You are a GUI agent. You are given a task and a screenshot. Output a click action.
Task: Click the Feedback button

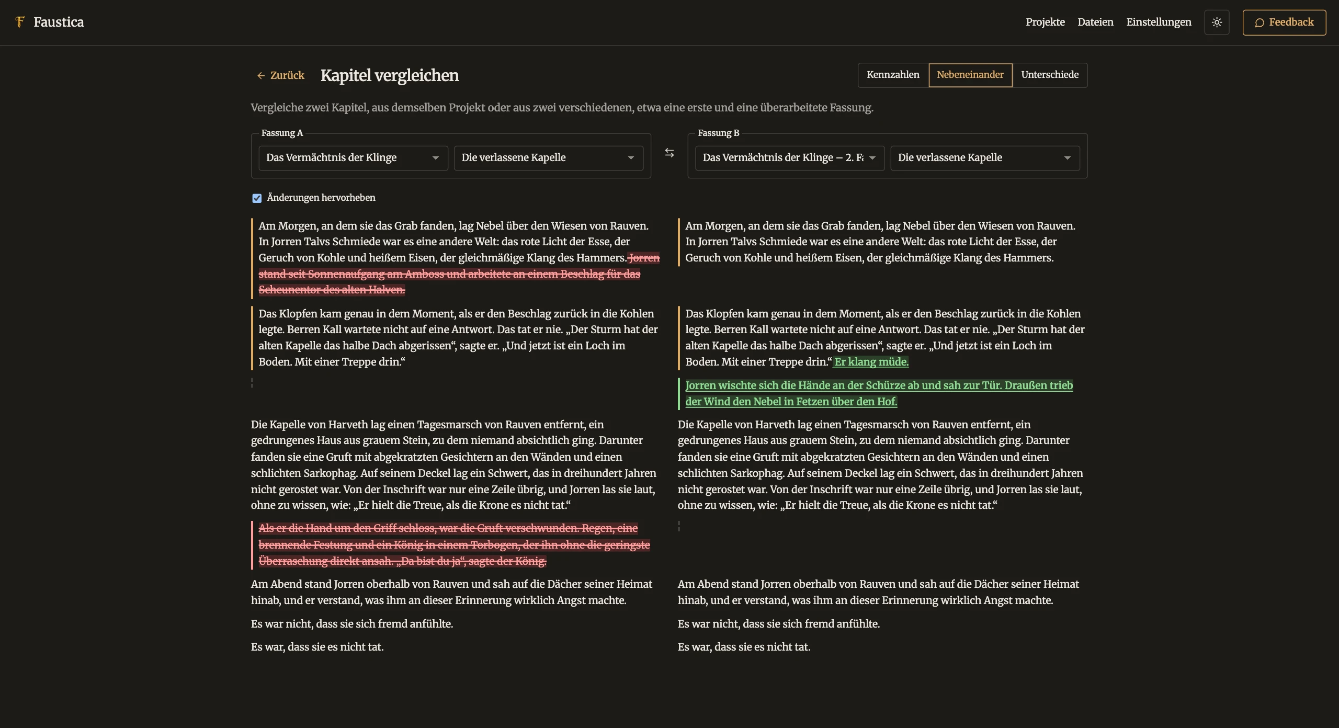[x=1284, y=22]
